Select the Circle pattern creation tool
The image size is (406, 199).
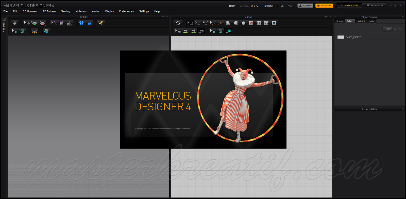[243, 23]
